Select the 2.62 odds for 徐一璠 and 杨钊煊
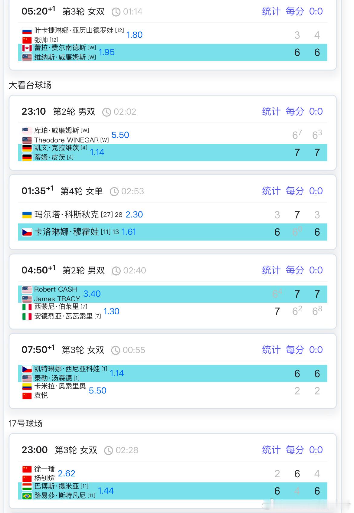 (67, 474)
